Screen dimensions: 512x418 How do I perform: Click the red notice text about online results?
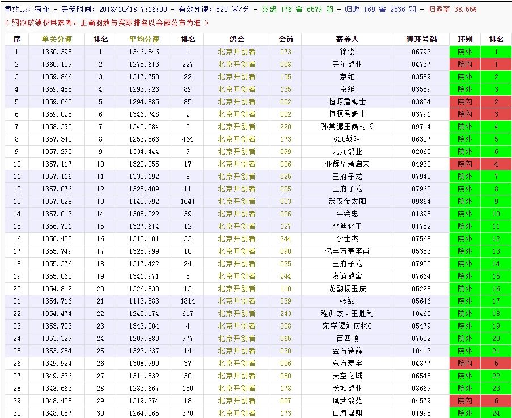click(107, 23)
